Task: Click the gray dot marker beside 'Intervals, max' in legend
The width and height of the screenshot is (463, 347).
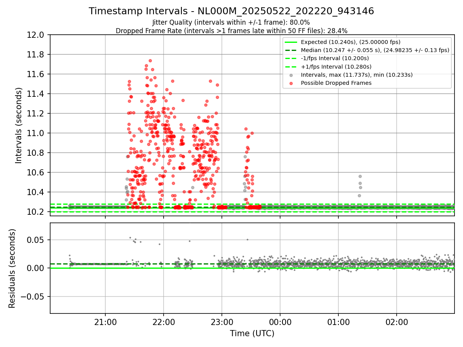Action: click(x=291, y=75)
